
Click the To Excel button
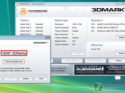point(10,79)
